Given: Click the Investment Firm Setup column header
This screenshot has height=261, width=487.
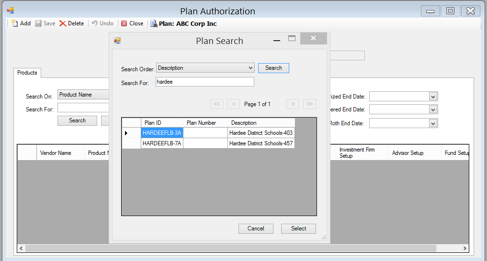Looking at the screenshot, I should 362,153.
